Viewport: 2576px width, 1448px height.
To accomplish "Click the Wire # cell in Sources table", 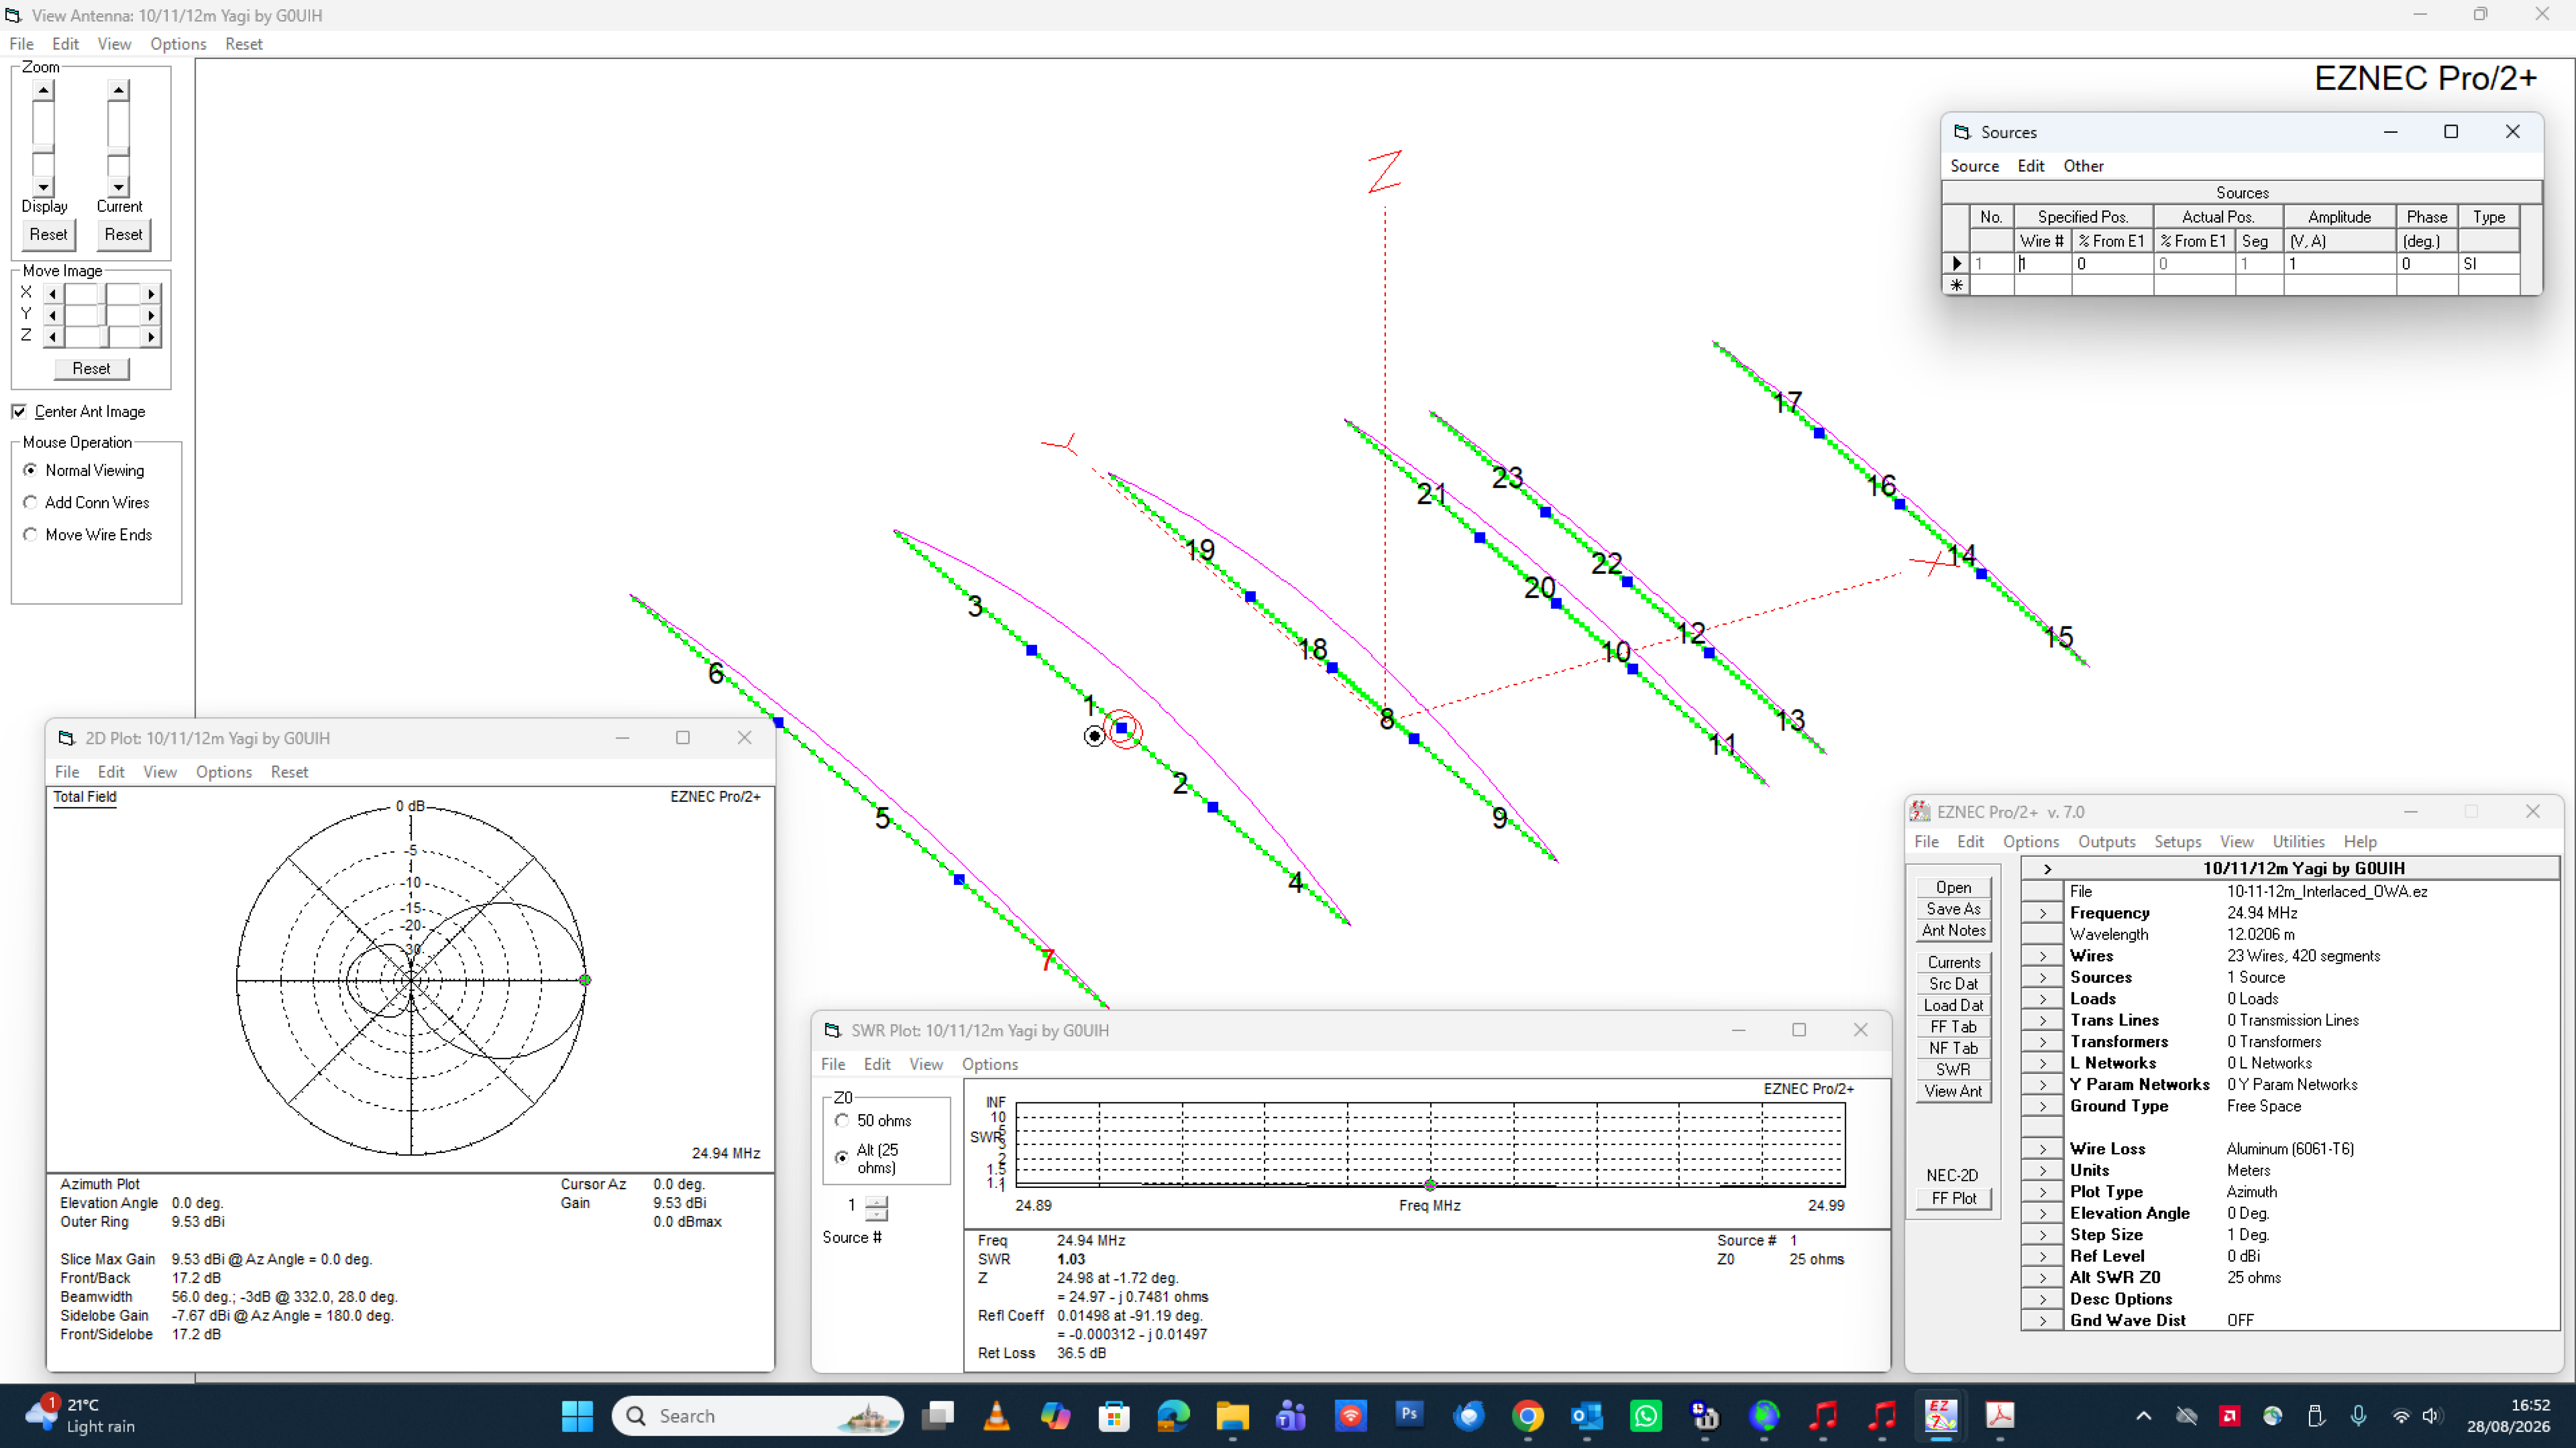I will tap(2042, 264).
